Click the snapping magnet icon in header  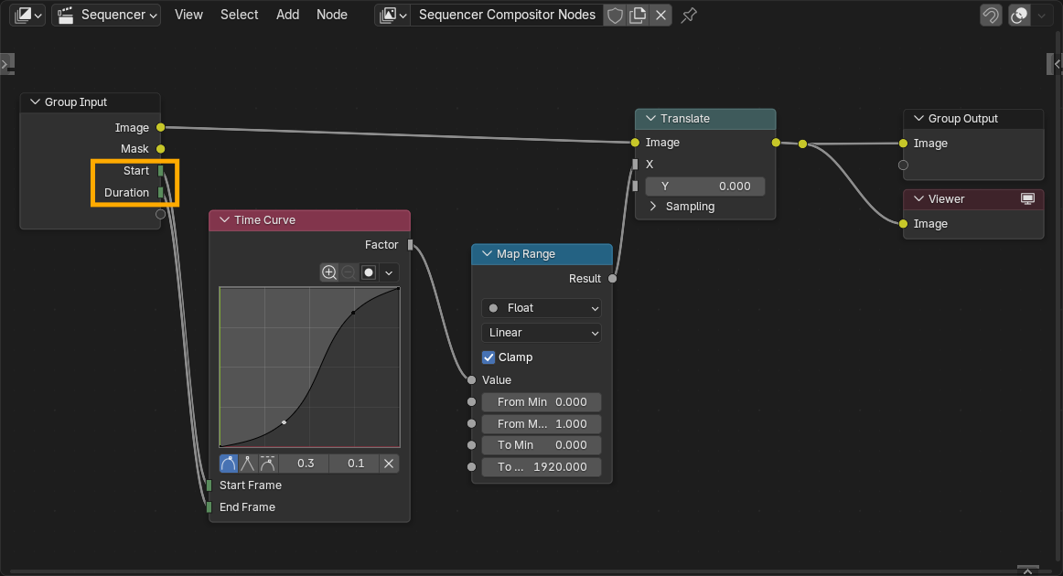click(x=991, y=15)
